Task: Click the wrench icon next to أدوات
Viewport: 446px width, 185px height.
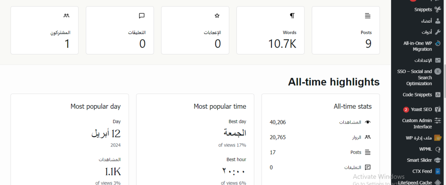Action: point(438,32)
